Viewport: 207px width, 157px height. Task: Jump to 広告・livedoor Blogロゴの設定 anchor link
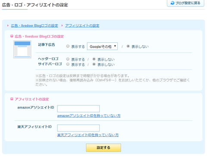tap(34, 26)
